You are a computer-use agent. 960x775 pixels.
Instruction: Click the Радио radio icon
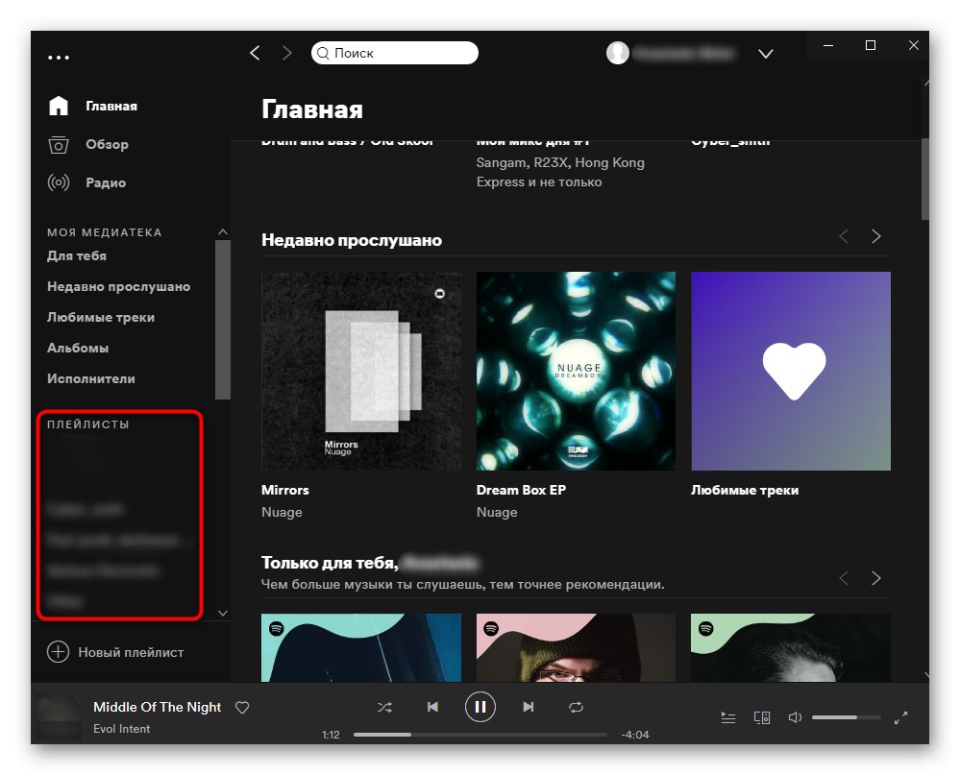[59, 182]
